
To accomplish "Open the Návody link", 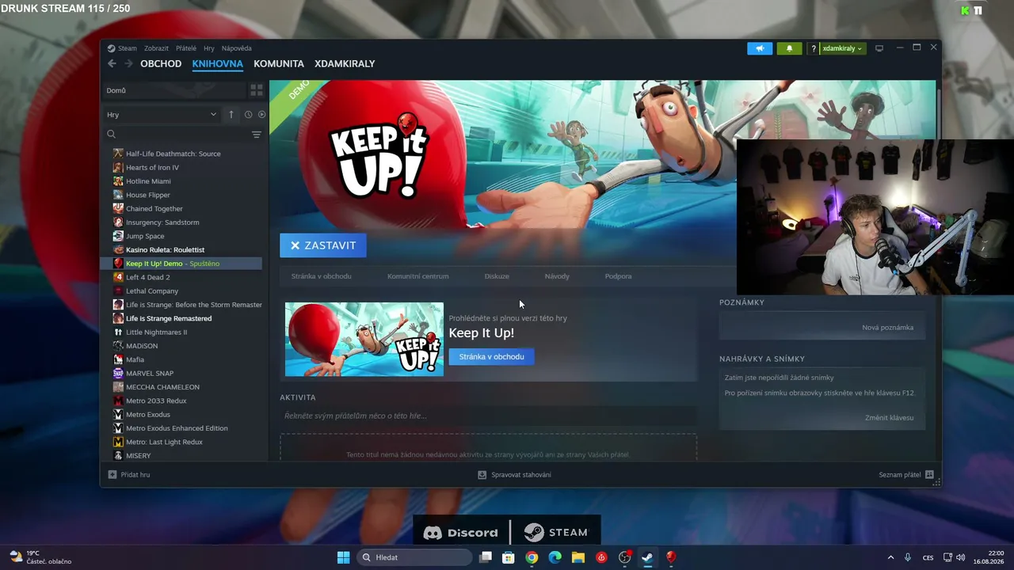I will point(557,276).
